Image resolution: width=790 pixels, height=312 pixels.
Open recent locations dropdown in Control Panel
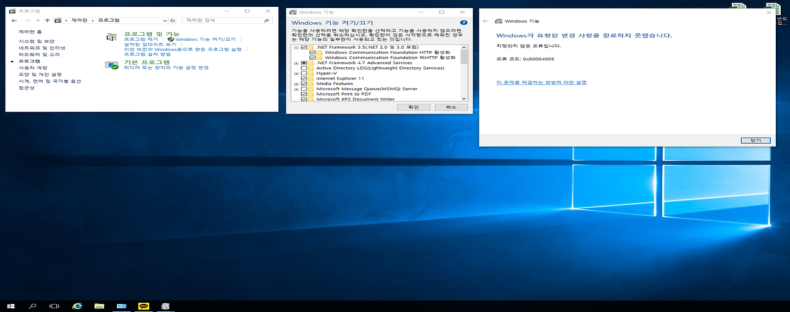click(39, 20)
